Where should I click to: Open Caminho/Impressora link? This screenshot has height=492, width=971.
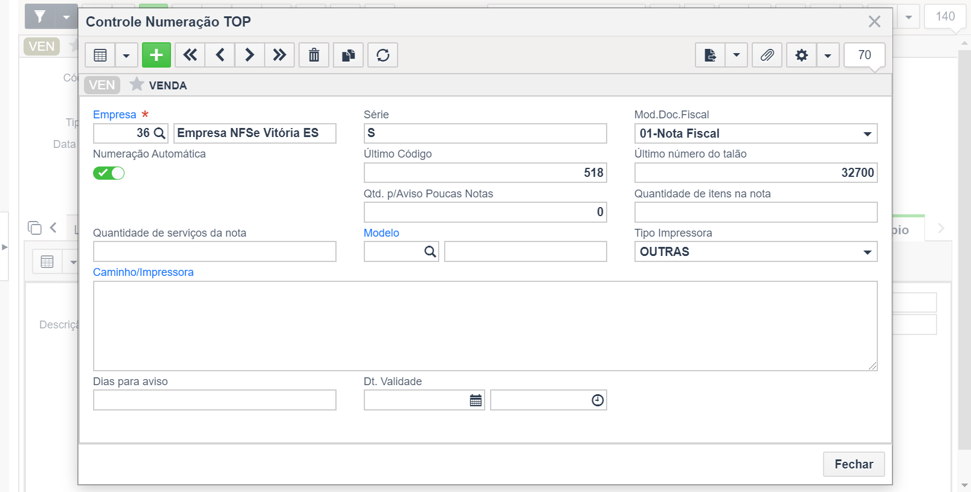point(143,272)
